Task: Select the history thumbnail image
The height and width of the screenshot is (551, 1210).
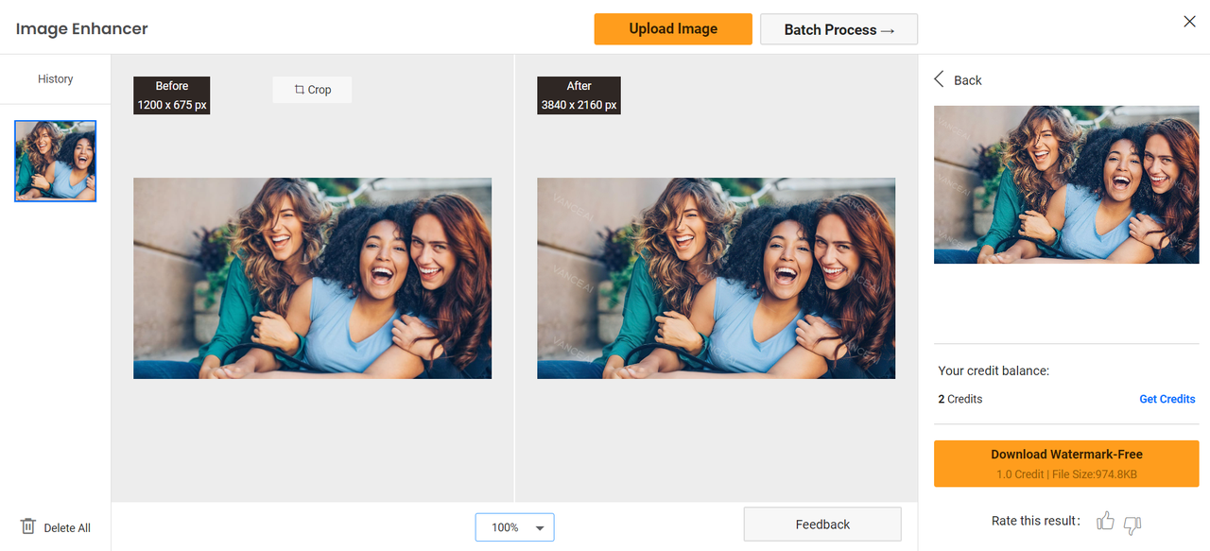Action: point(56,161)
